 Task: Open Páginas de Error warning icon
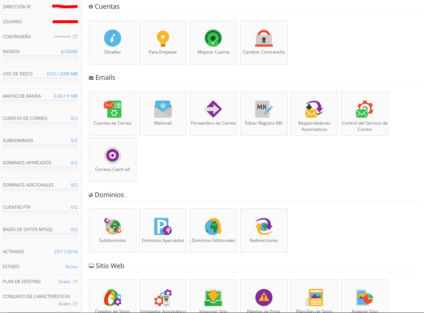tap(264, 297)
